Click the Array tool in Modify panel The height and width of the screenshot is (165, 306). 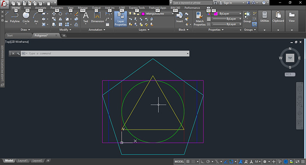point(67,24)
